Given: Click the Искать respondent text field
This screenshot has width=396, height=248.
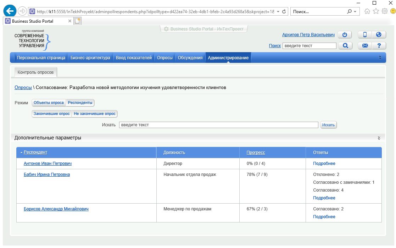Looking at the screenshot, I should click(218, 125).
